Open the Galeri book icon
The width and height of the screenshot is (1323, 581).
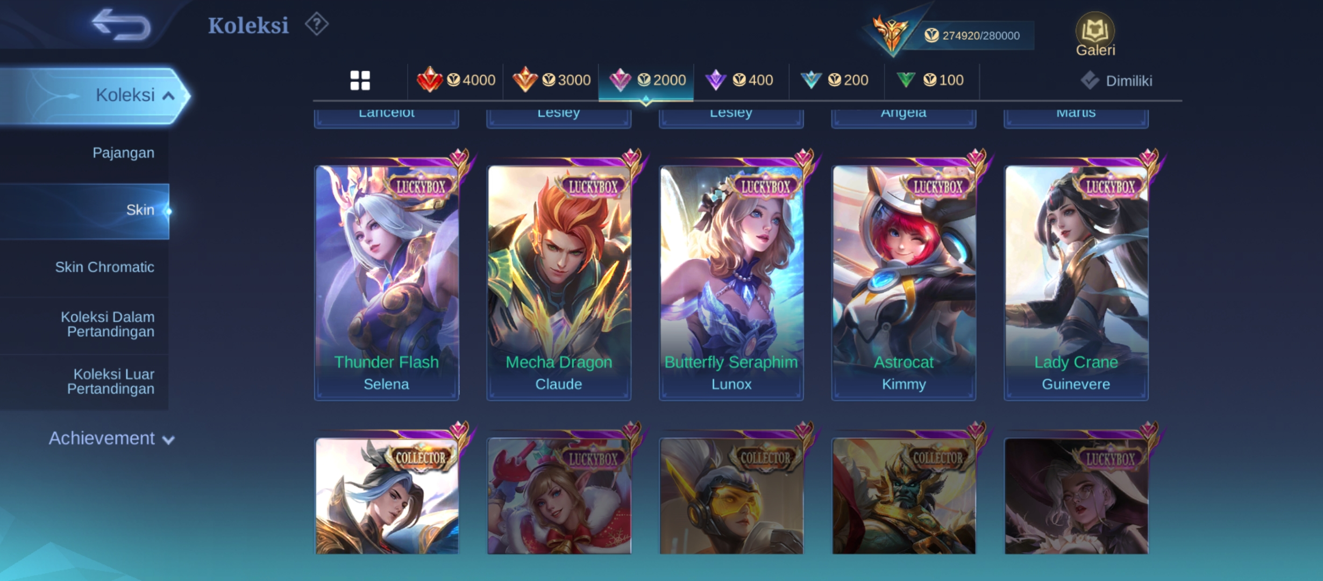pyautogui.click(x=1095, y=34)
